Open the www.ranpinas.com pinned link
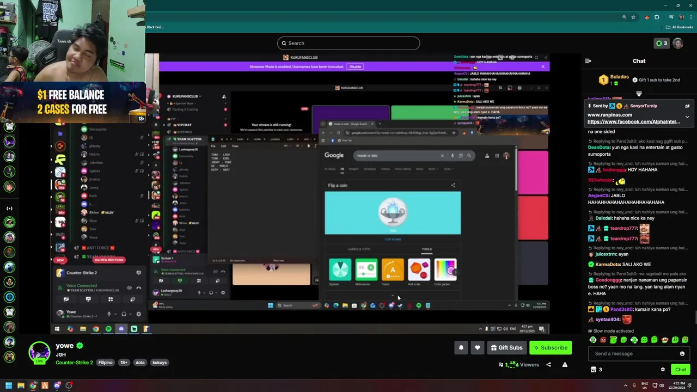This screenshot has height=392, width=697. pyautogui.click(x=610, y=115)
